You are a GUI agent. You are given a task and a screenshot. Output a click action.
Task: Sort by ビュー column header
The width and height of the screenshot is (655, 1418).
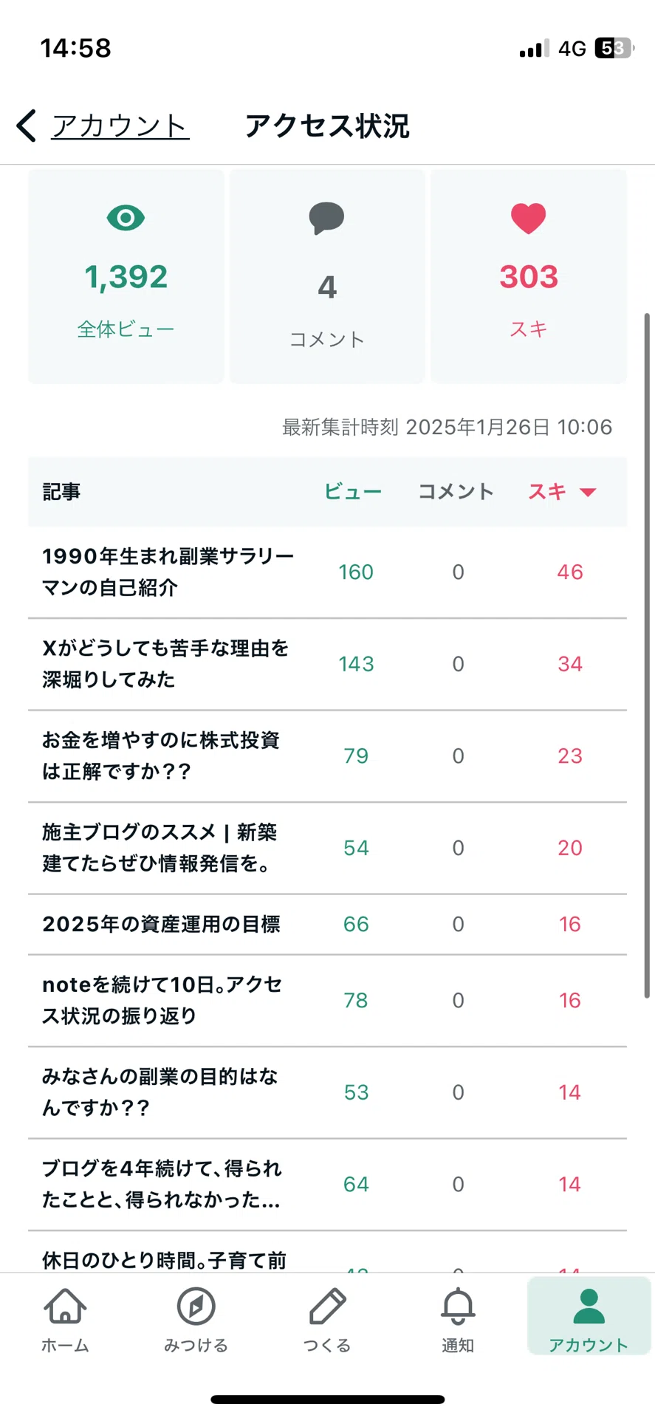[x=353, y=492]
